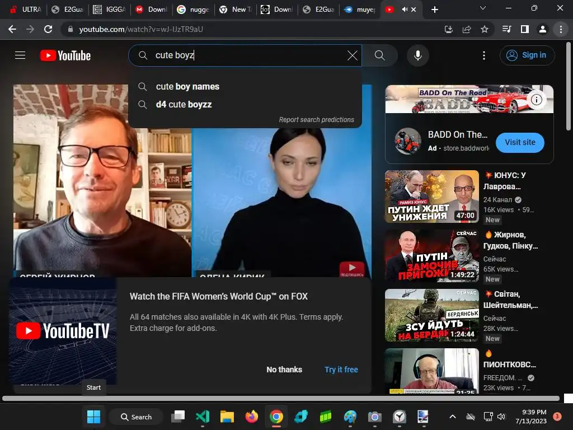Screen dimensions: 573x430
Task: Toggle the Chrome side panel
Action: click(x=525, y=29)
